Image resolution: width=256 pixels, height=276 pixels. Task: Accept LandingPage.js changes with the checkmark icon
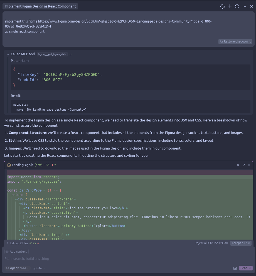[x=244, y=165]
